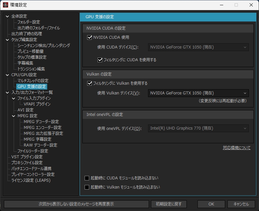Toggle フィルタリングに Vulkan を使用する checkbox
The width and height of the screenshot is (259, 211).
[x=89, y=83]
